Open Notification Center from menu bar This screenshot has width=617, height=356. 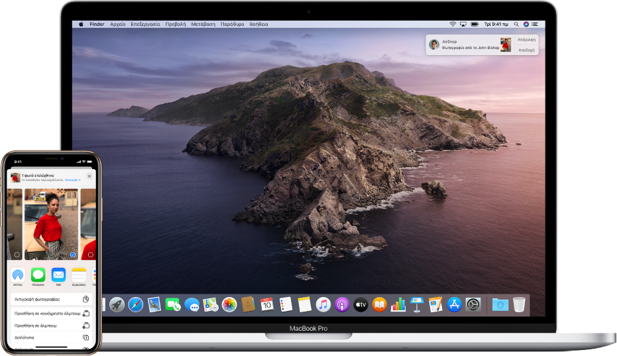pyautogui.click(x=535, y=24)
